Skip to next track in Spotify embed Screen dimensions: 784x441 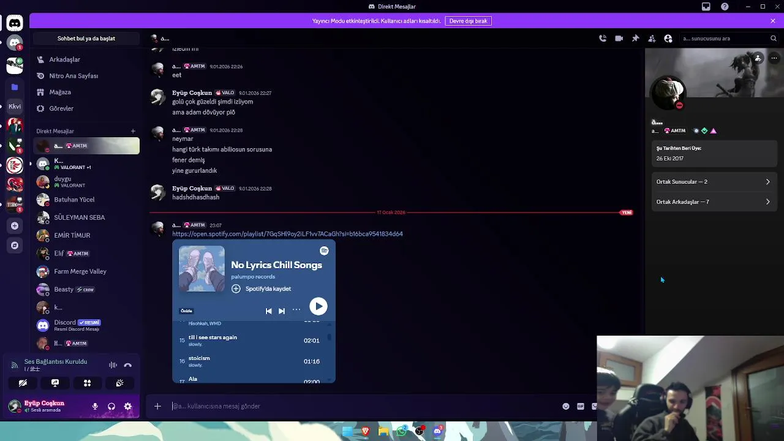[282, 311]
